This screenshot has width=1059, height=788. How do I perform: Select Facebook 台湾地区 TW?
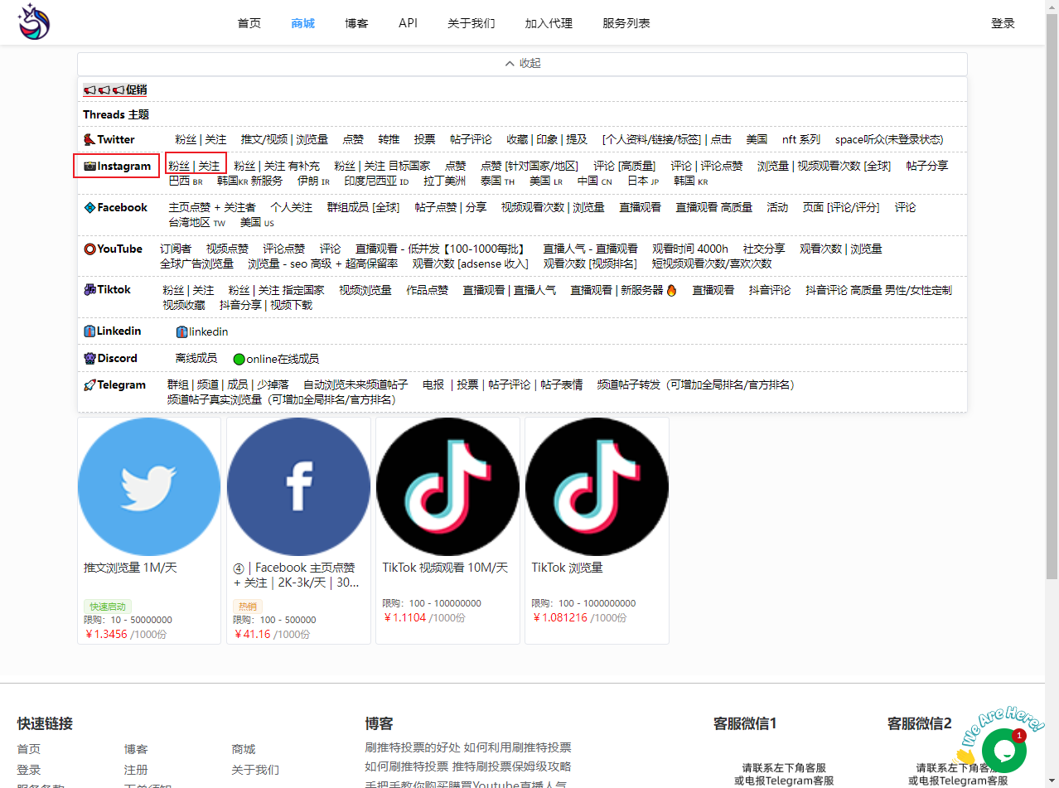click(x=197, y=222)
